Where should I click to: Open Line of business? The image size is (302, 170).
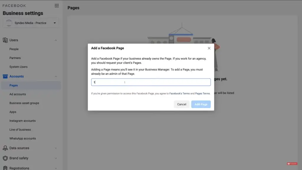click(20, 130)
